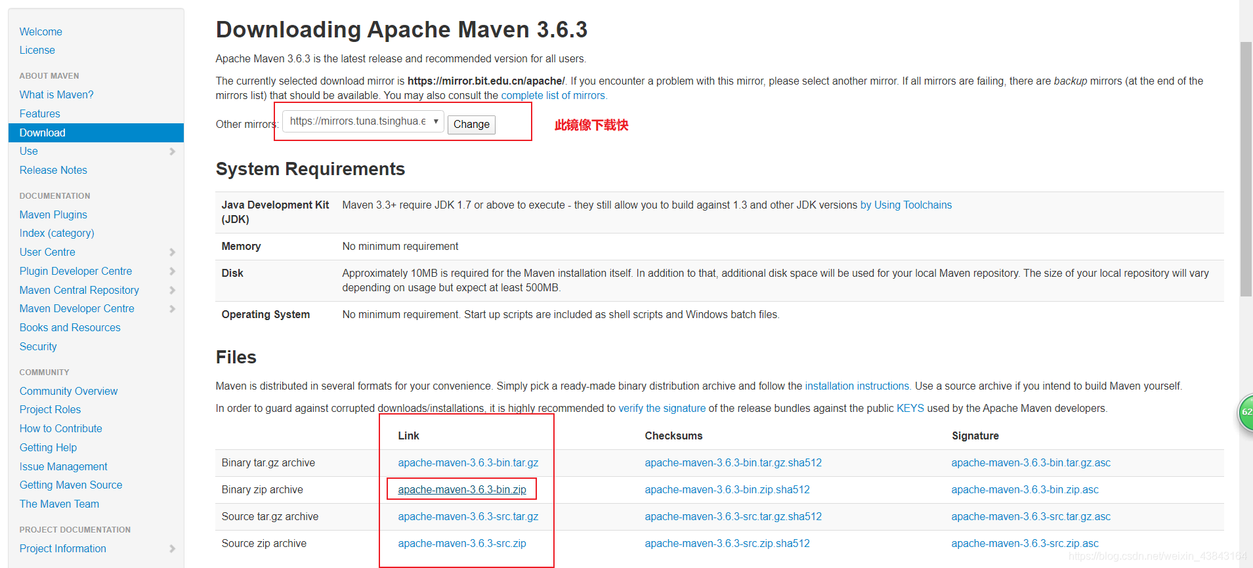Click the 'Java Development Kit (JDK)' cell
Image resolution: width=1253 pixels, height=568 pixels.
click(275, 212)
